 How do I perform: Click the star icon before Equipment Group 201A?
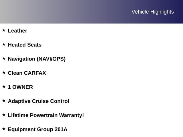click(4, 129)
